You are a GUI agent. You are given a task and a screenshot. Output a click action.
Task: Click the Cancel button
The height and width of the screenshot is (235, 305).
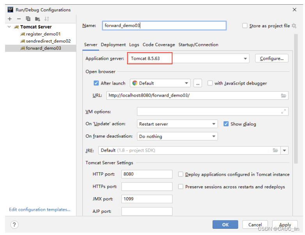(x=255, y=224)
